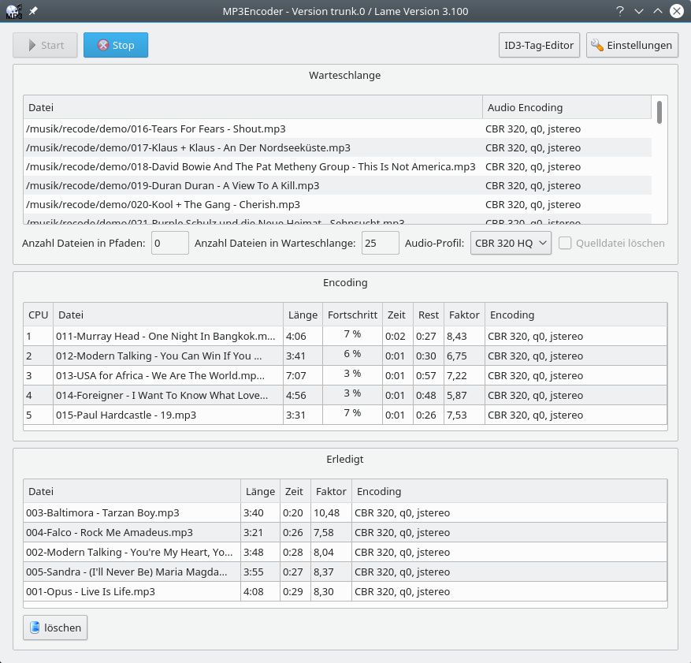Click the Warteschlange list scrollbar handle
This screenshot has height=663, width=691.
pyautogui.click(x=659, y=113)
